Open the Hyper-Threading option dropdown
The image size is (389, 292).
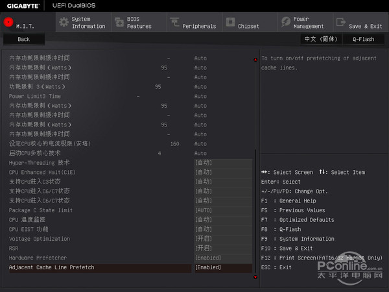pyautogui.click(x=222, y=162)
